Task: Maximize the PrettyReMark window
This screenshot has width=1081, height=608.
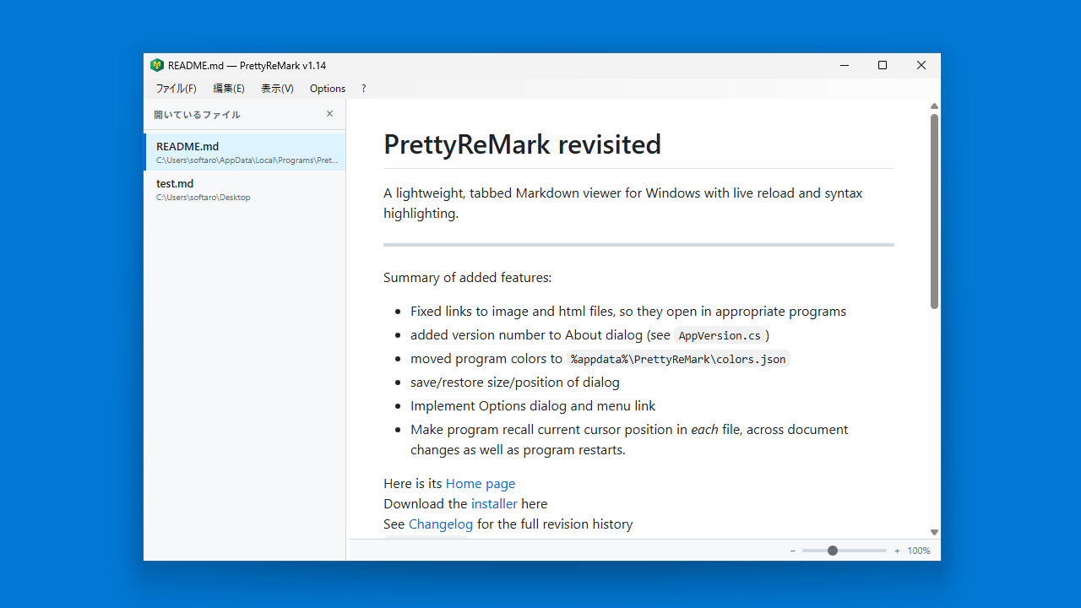Action: pyautogui.click(x=883, y=65)
